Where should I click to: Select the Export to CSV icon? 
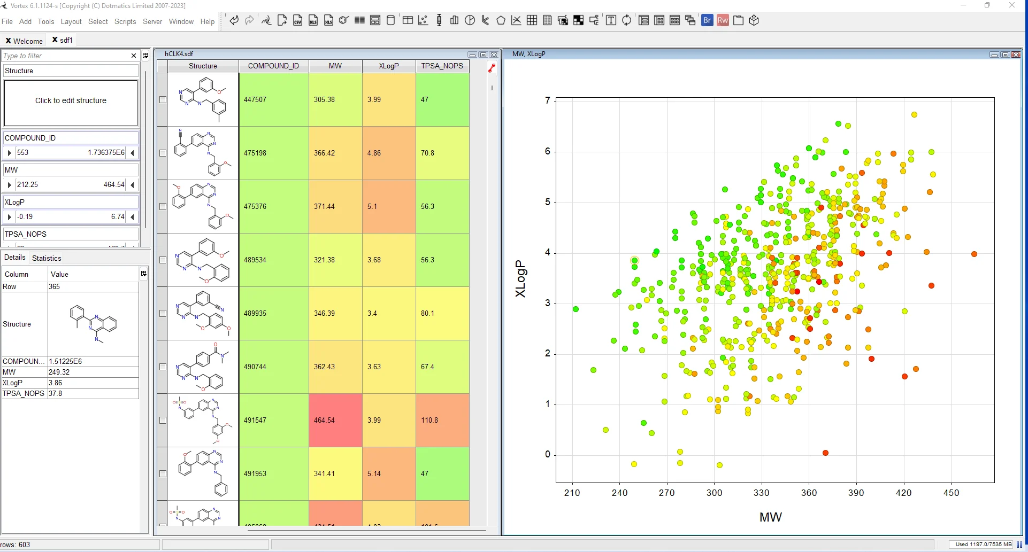coord(298,20)
